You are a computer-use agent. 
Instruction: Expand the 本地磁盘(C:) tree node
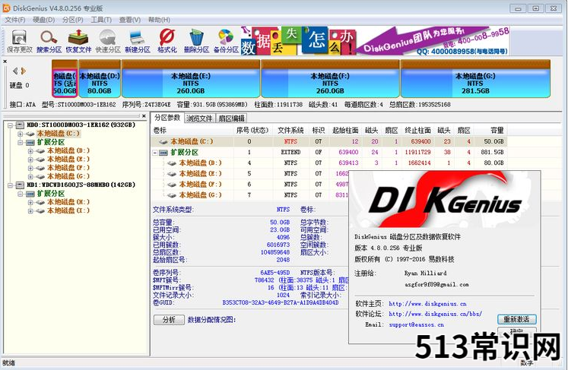coord(21,134)
